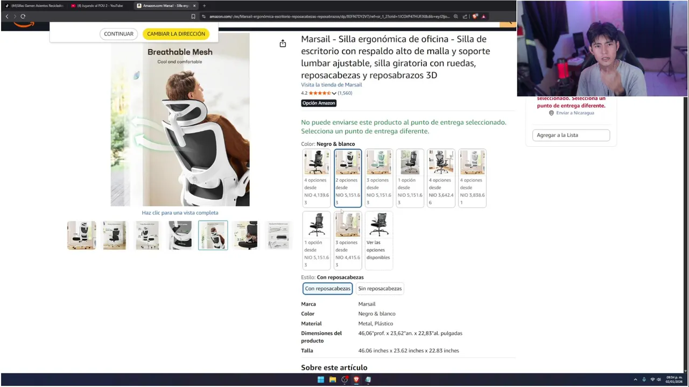Choose the Con reposacabezas style
Image resolution: width=689 pixels, height=387 pixels.
[327, 289]
